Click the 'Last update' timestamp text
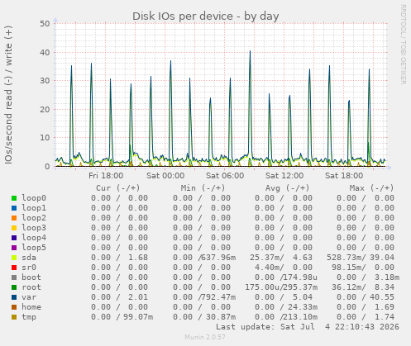 click(308, 327)
